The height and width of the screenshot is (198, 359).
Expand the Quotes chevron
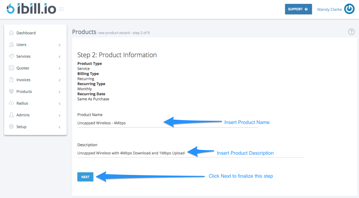coord(60,68)
